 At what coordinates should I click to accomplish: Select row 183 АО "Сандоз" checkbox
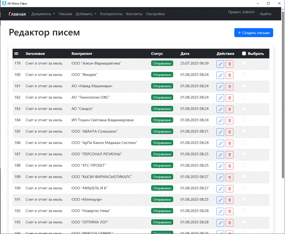pyautogui.click(x=244, y=108)
